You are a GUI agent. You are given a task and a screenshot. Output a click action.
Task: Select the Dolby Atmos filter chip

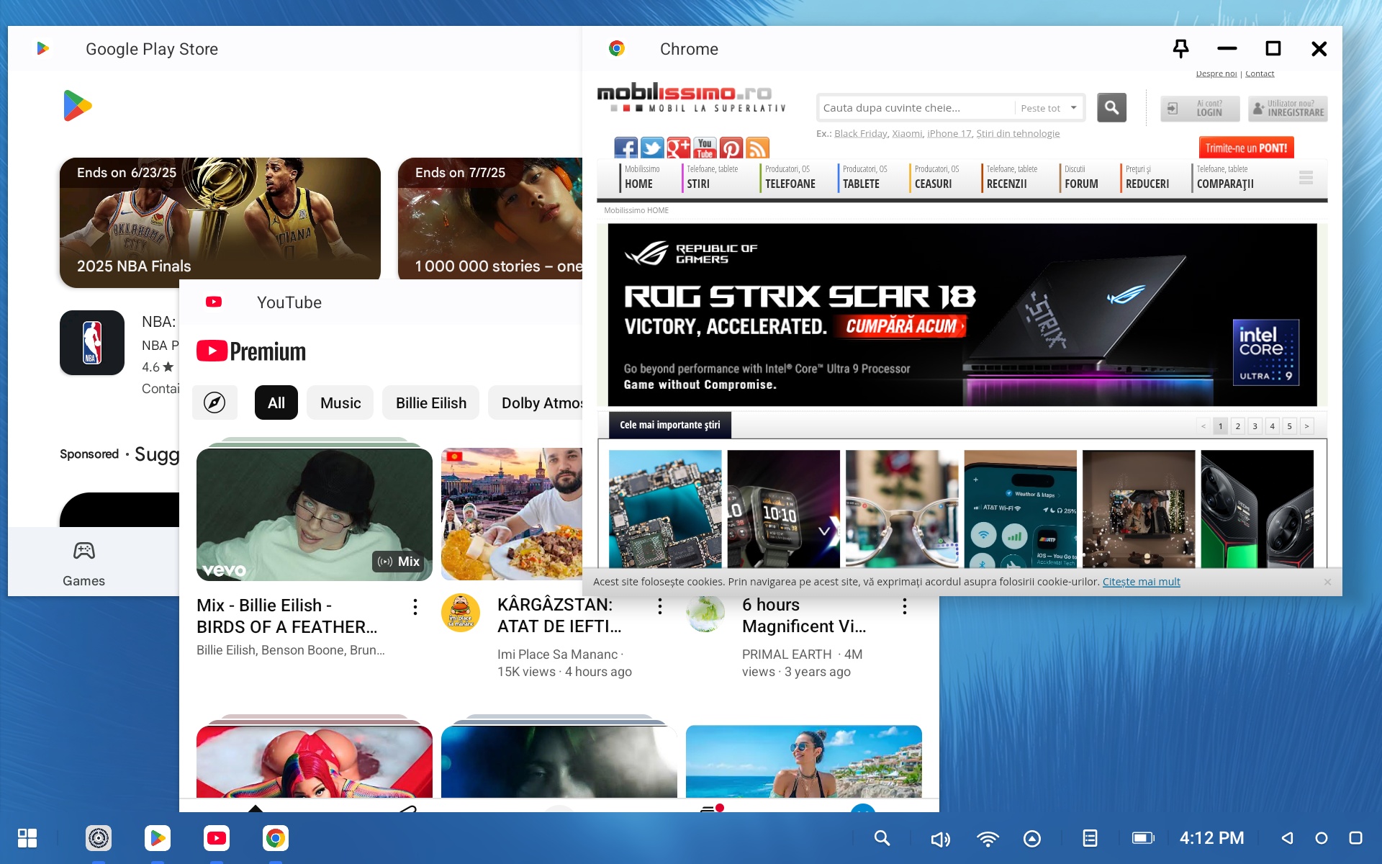[x=536, y=402]
